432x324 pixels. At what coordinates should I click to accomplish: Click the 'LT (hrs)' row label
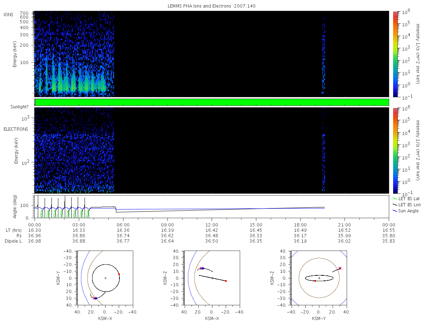coord(14,230)
